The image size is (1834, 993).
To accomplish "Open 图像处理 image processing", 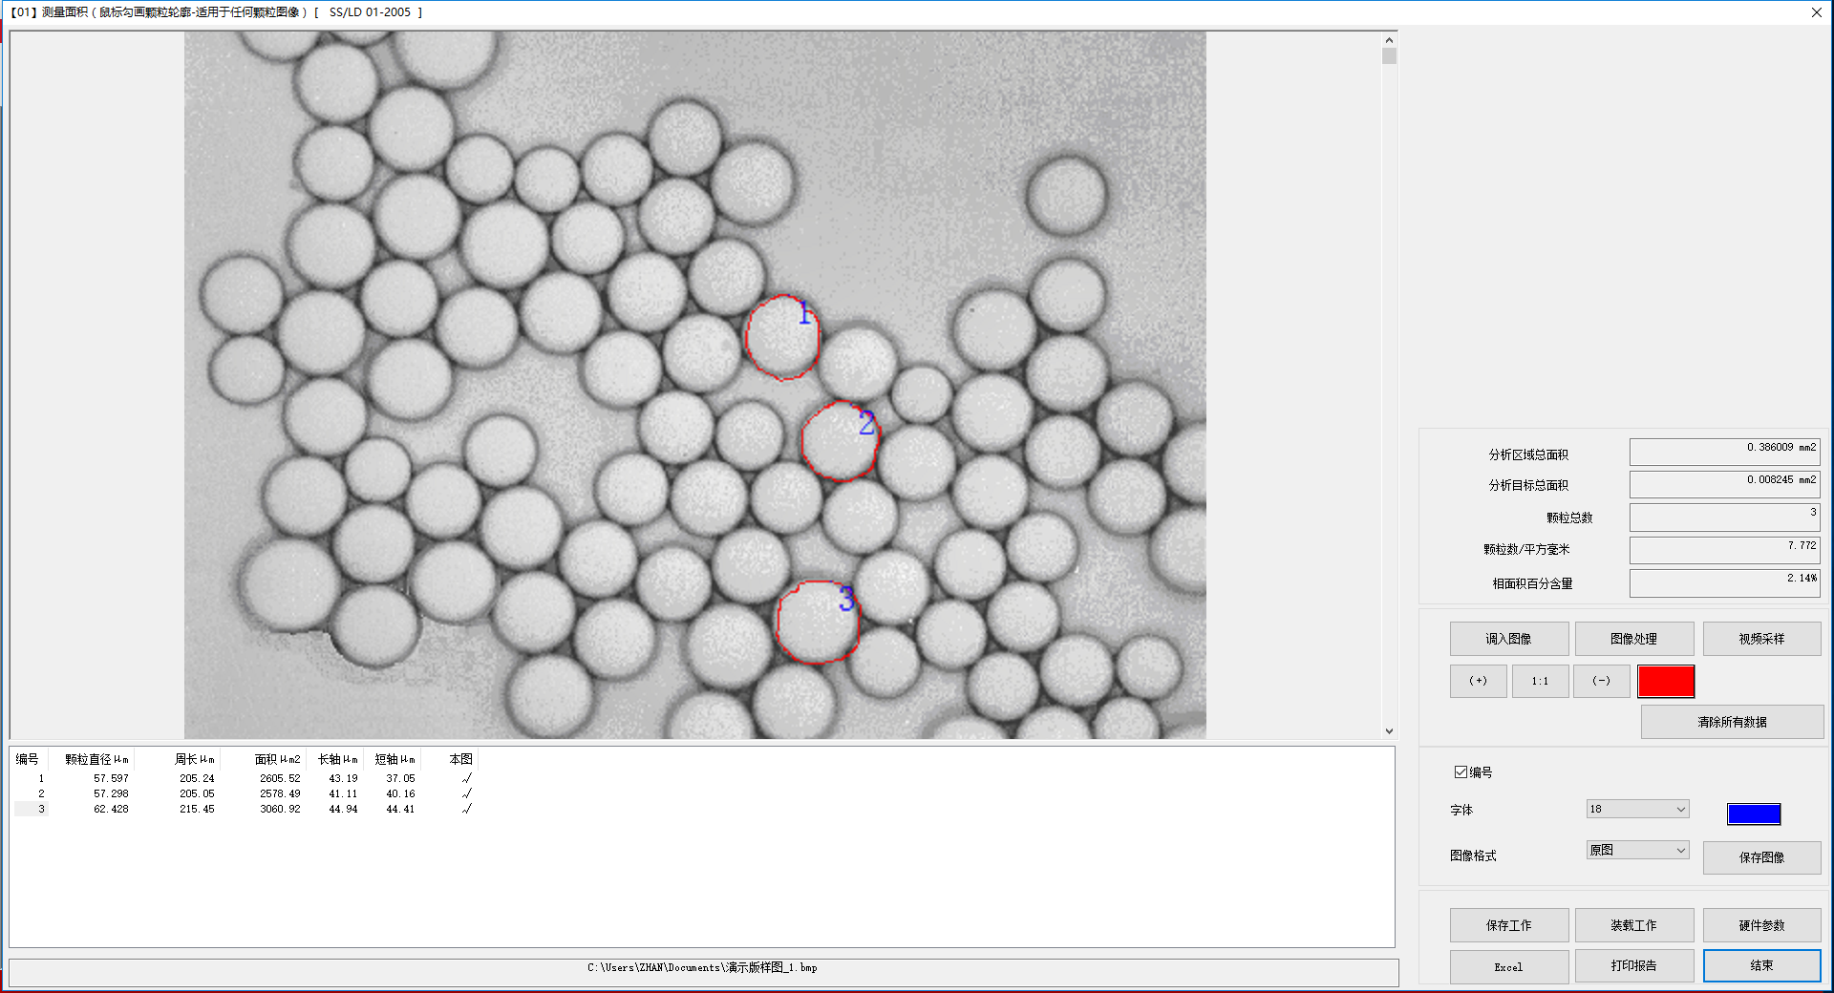I will coord(1633,639).
